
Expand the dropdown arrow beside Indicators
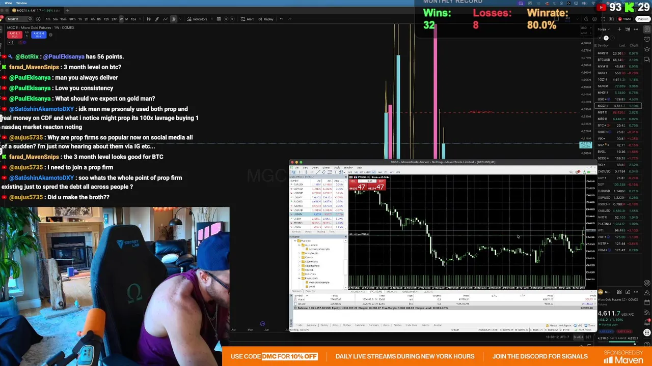212,19
